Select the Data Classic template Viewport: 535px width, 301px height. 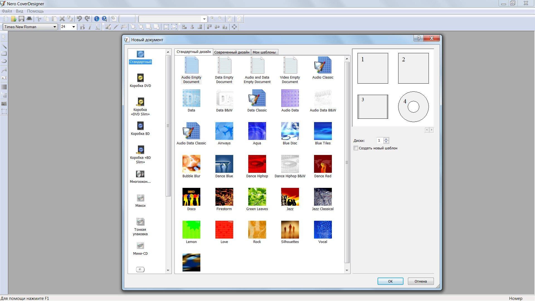pos(257,101)
